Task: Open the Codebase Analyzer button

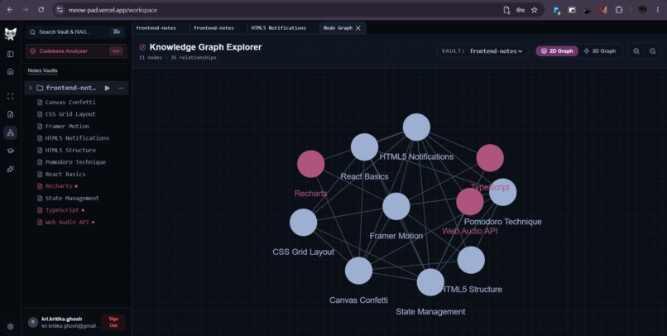Action: (x=76, y=51)
